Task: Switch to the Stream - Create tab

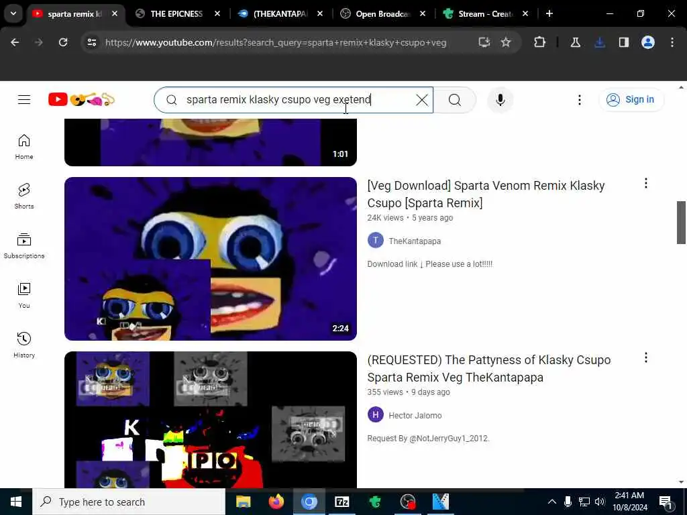Action: 486,13
